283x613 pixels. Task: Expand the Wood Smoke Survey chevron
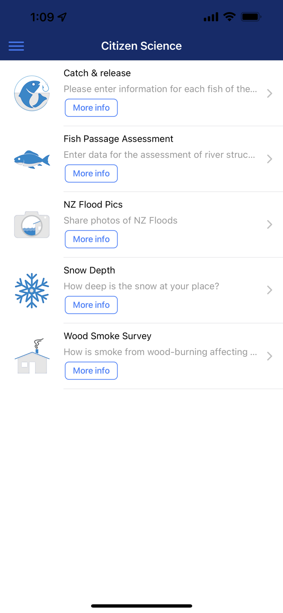pos(269,356)
